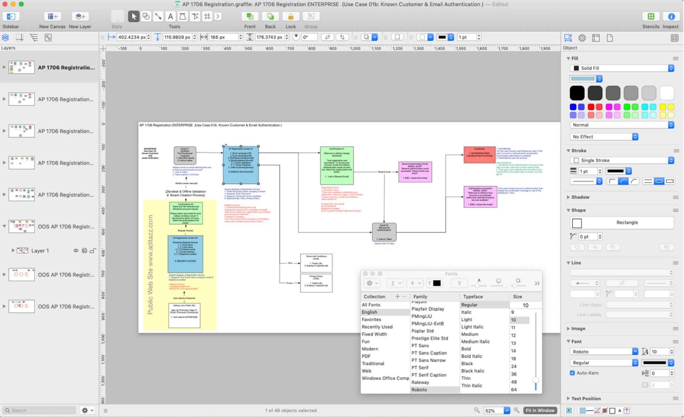Collapse the Fill inspector section
Viewport: 684px width, 417px height.
(568, 58)
